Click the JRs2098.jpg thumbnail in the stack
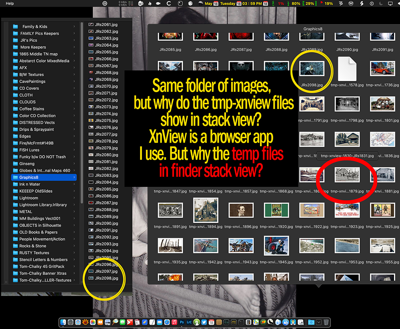Viewport: 400px width, 329px height. tap(312, 69)
